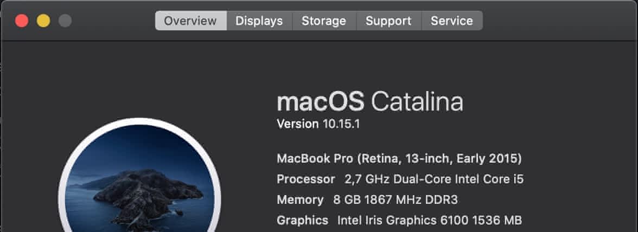
Task: Select the Overview tab
Action: pos(190,21)
